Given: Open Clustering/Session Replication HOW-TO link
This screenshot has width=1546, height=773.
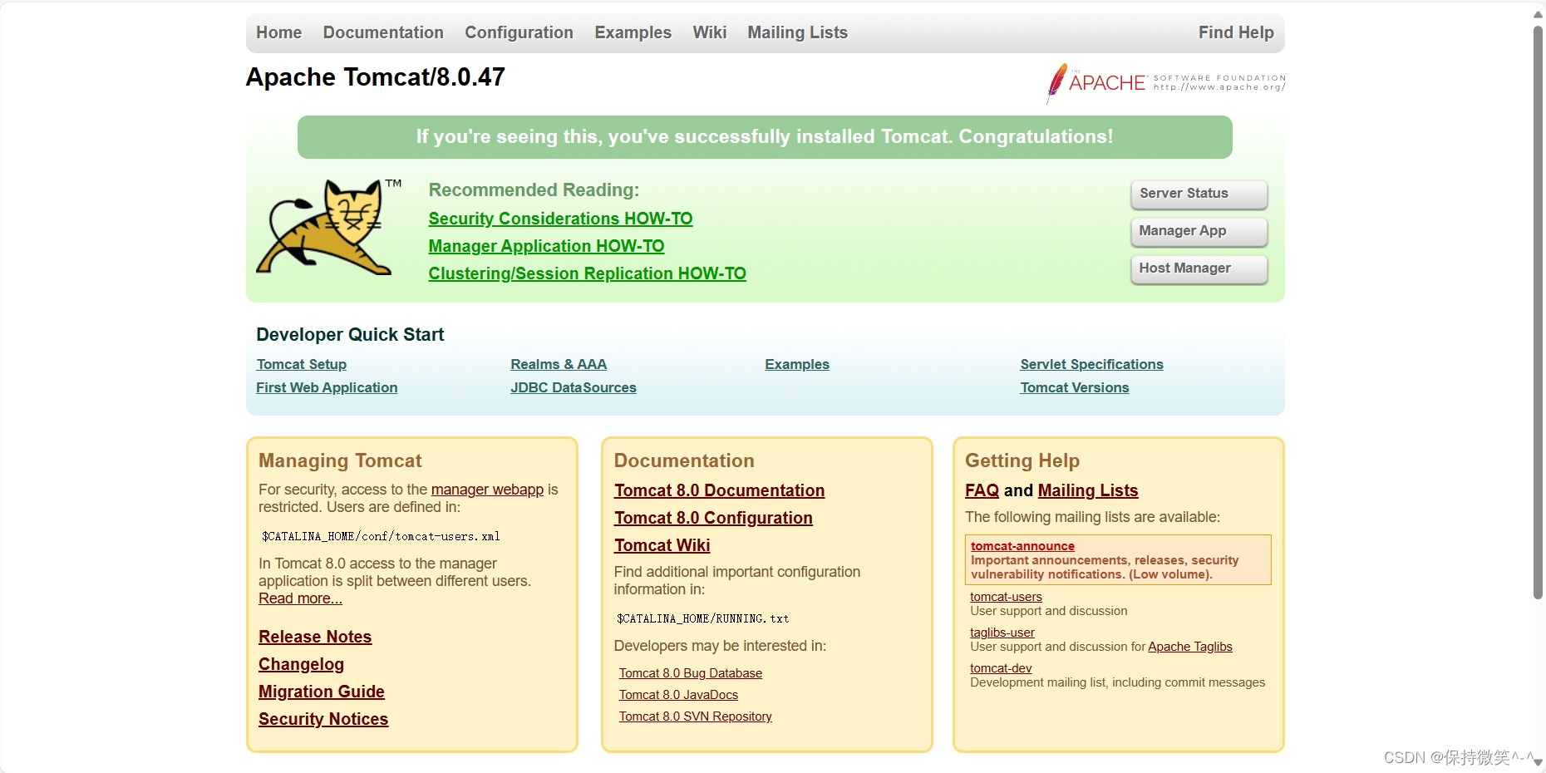Looking at the screenshot, I should coord(587,273).
